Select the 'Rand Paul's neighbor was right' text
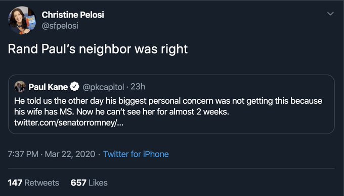The width and height of the screenshot is (344, 196). (98, 49)
